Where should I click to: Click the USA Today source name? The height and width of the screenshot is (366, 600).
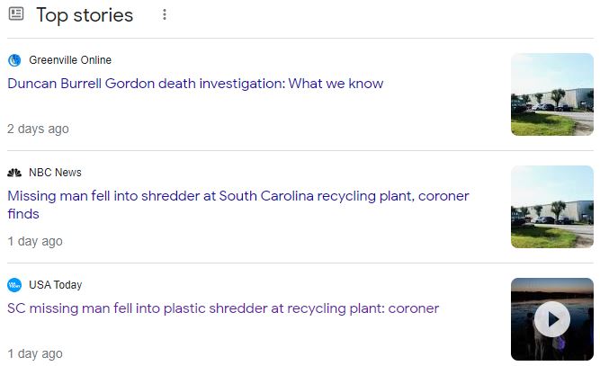(x=56, y=285)
